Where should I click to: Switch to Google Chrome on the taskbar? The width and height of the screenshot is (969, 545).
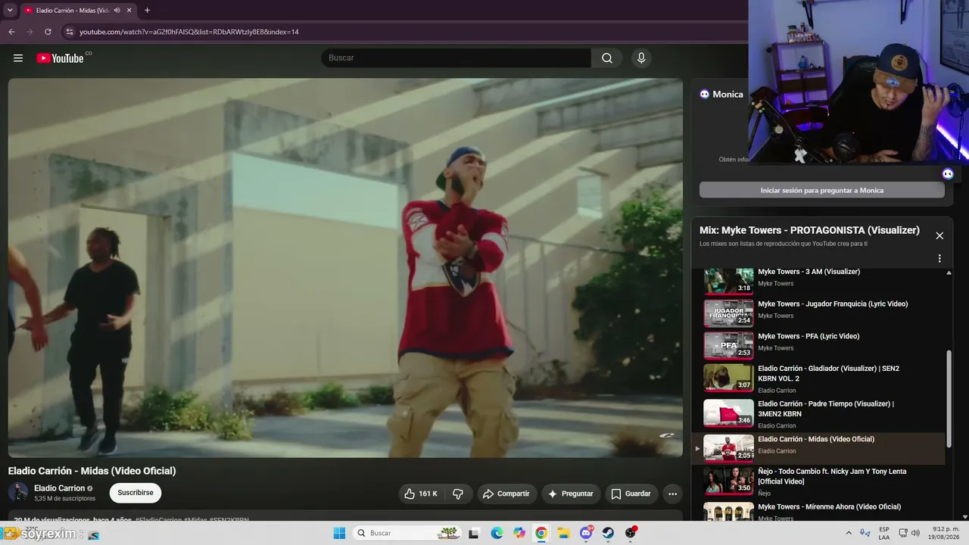pyautogui.click(x=541, y=533)
